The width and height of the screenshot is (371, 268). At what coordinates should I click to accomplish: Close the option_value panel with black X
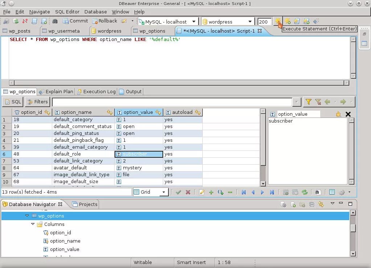[x=348, y=114]
